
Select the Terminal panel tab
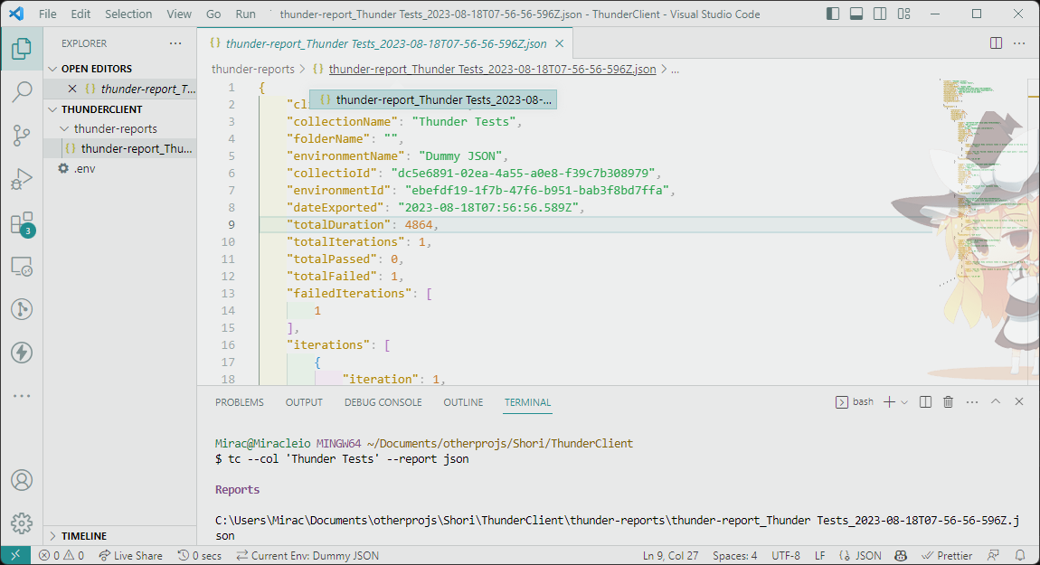point(528,402)
